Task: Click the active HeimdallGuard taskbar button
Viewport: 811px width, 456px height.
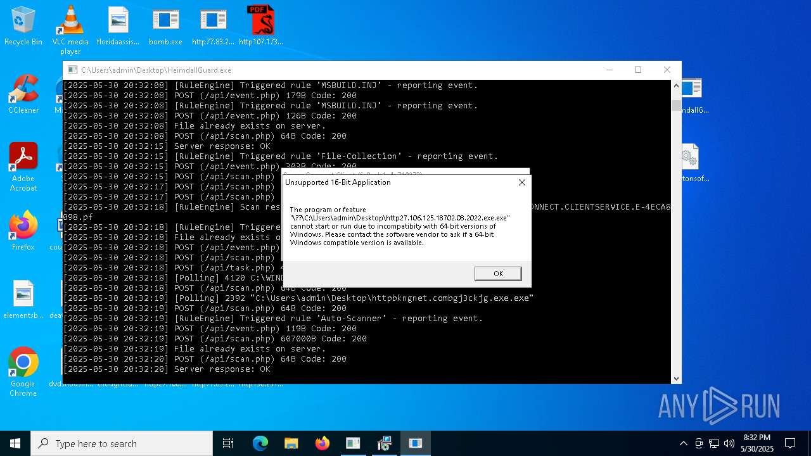Action: (415, 443)
